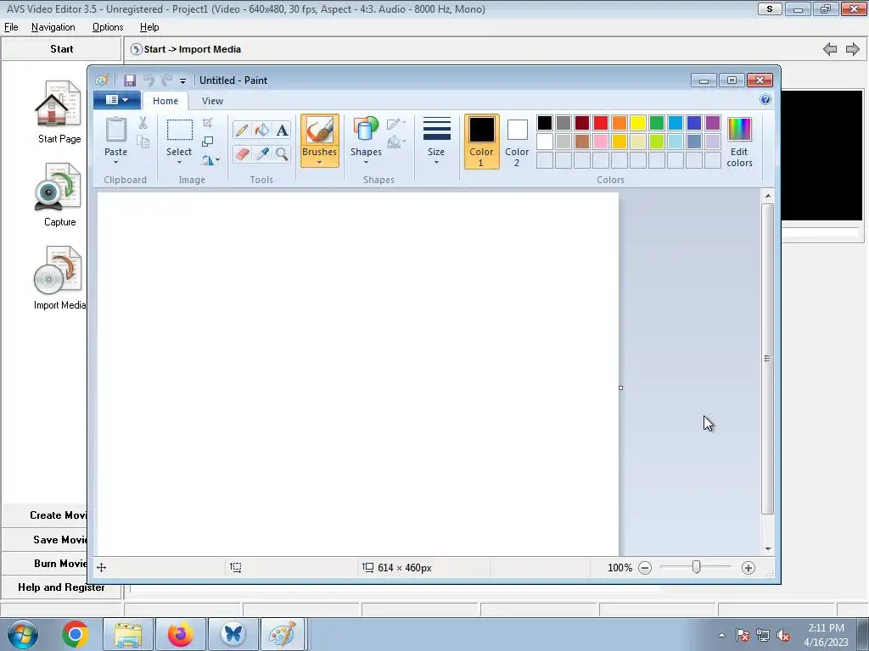869x651 pixels.
Task: Click the Copy icon in Clipboard group
Action: 143,142
